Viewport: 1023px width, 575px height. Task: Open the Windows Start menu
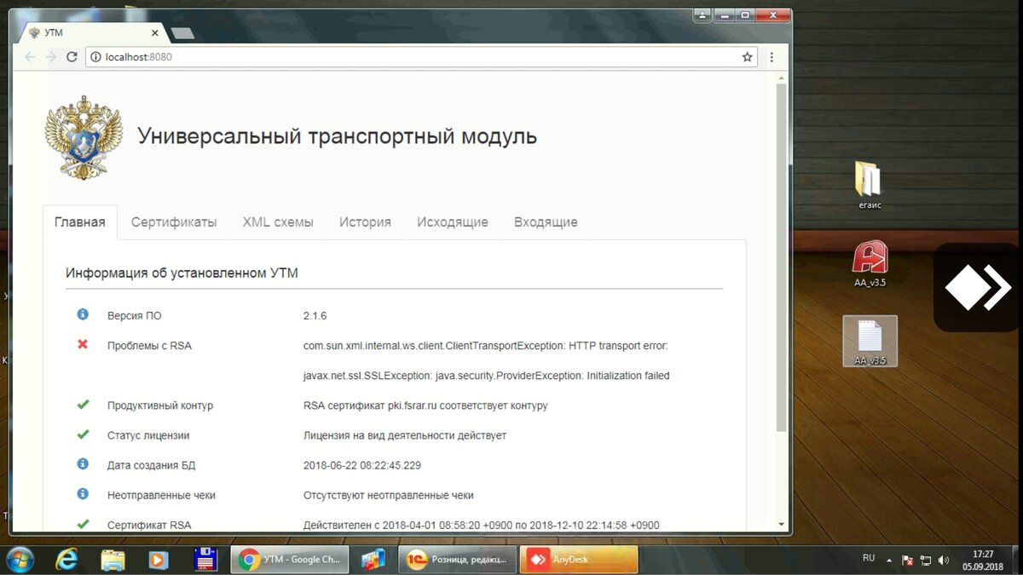tap(20, 560)
